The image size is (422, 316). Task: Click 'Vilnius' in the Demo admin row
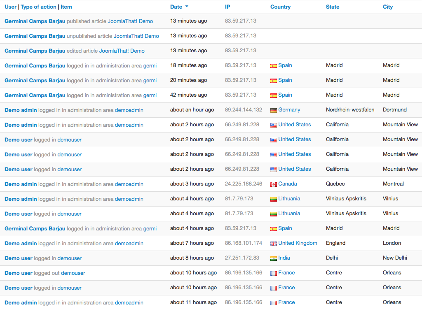[x=390, y=199]
